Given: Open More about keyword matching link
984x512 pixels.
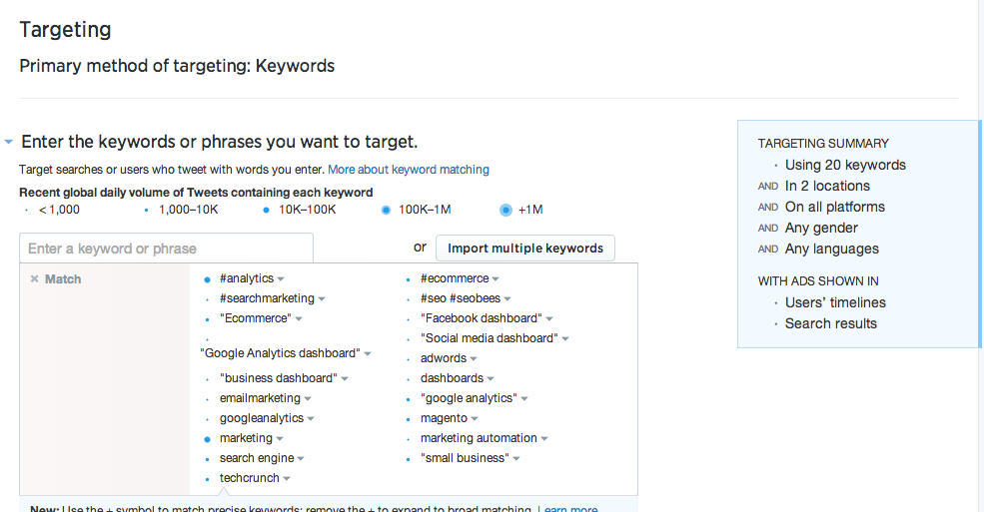Looking at the screenshot, I should pyautogui.click(x=409, y=170).
